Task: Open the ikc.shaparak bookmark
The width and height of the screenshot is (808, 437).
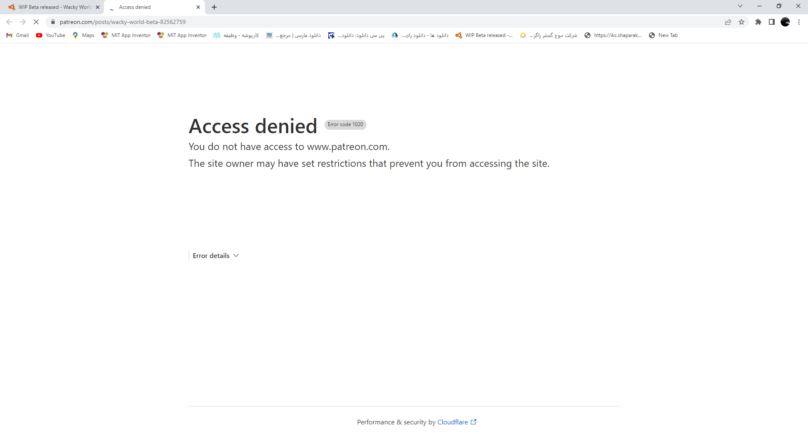Action: pos(613,35)
